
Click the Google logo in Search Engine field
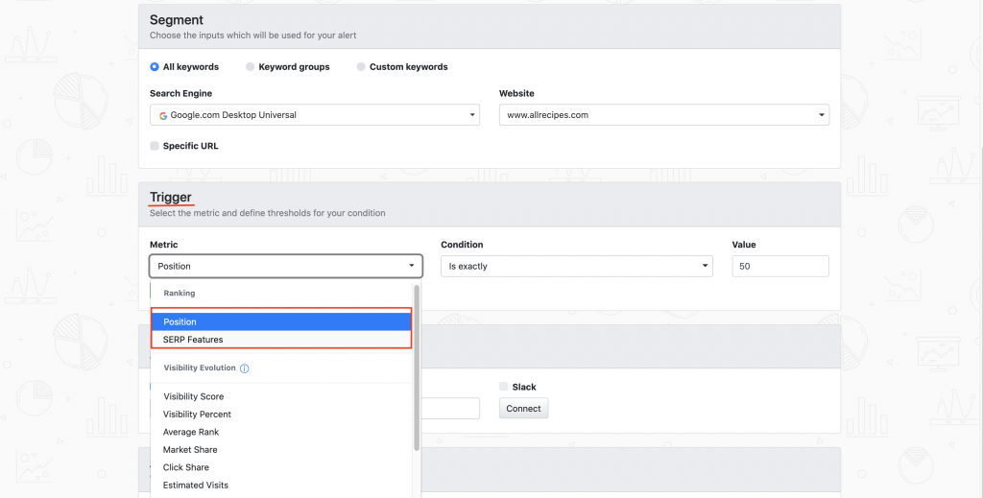coord(163,115)
